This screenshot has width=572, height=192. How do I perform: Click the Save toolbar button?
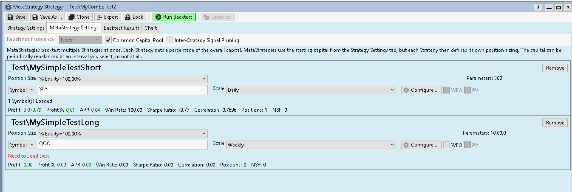pyautogui.click(x=17, y=17)
